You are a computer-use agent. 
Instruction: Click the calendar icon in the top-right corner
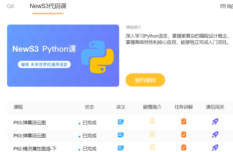pos(223,6)
